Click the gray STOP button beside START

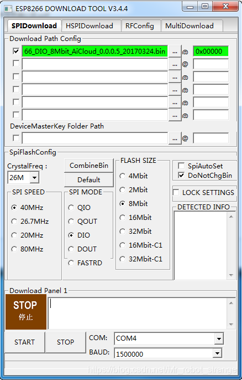click(65, 342)
